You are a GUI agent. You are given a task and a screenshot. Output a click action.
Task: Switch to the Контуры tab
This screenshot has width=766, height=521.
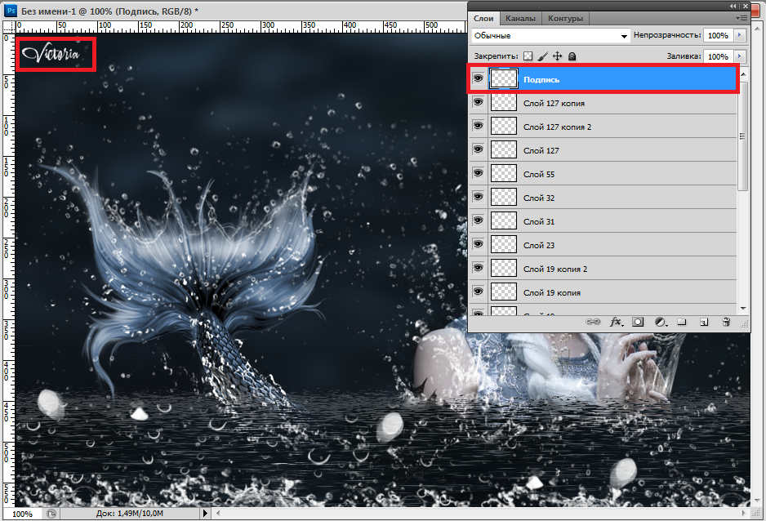pos(565,19)
